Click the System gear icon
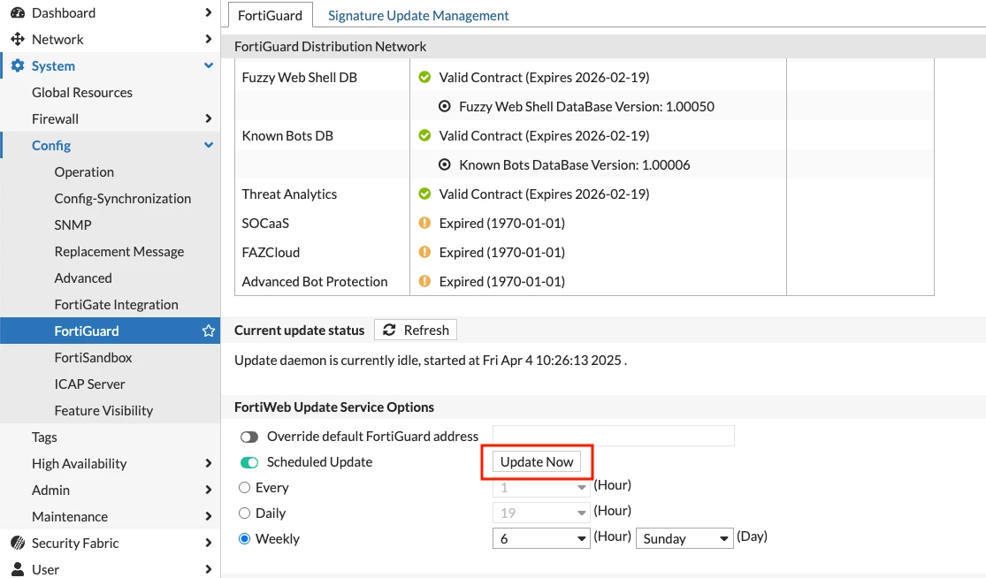 pos(18,66)
